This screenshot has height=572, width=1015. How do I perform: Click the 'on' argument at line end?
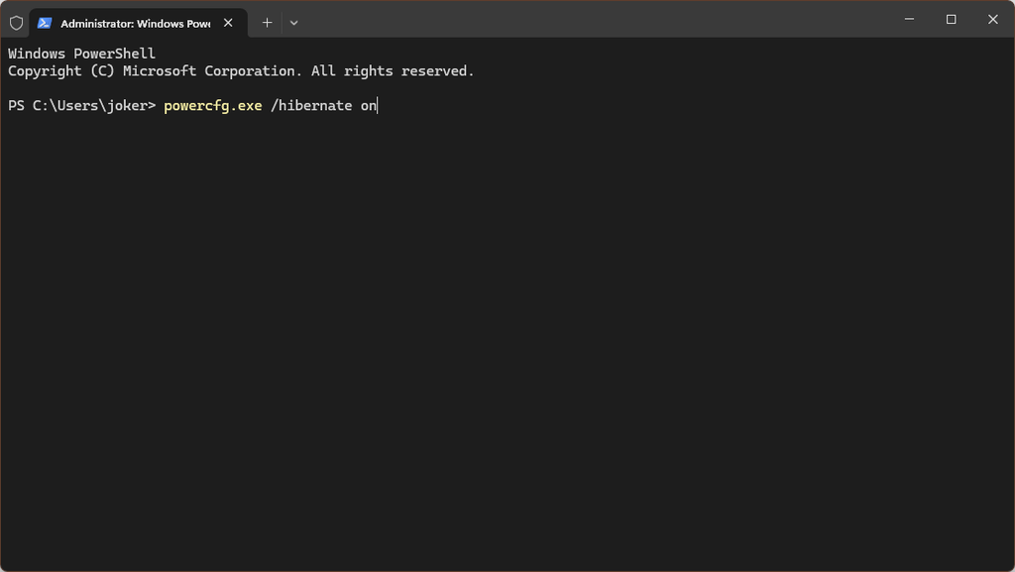tap(369, 105)
